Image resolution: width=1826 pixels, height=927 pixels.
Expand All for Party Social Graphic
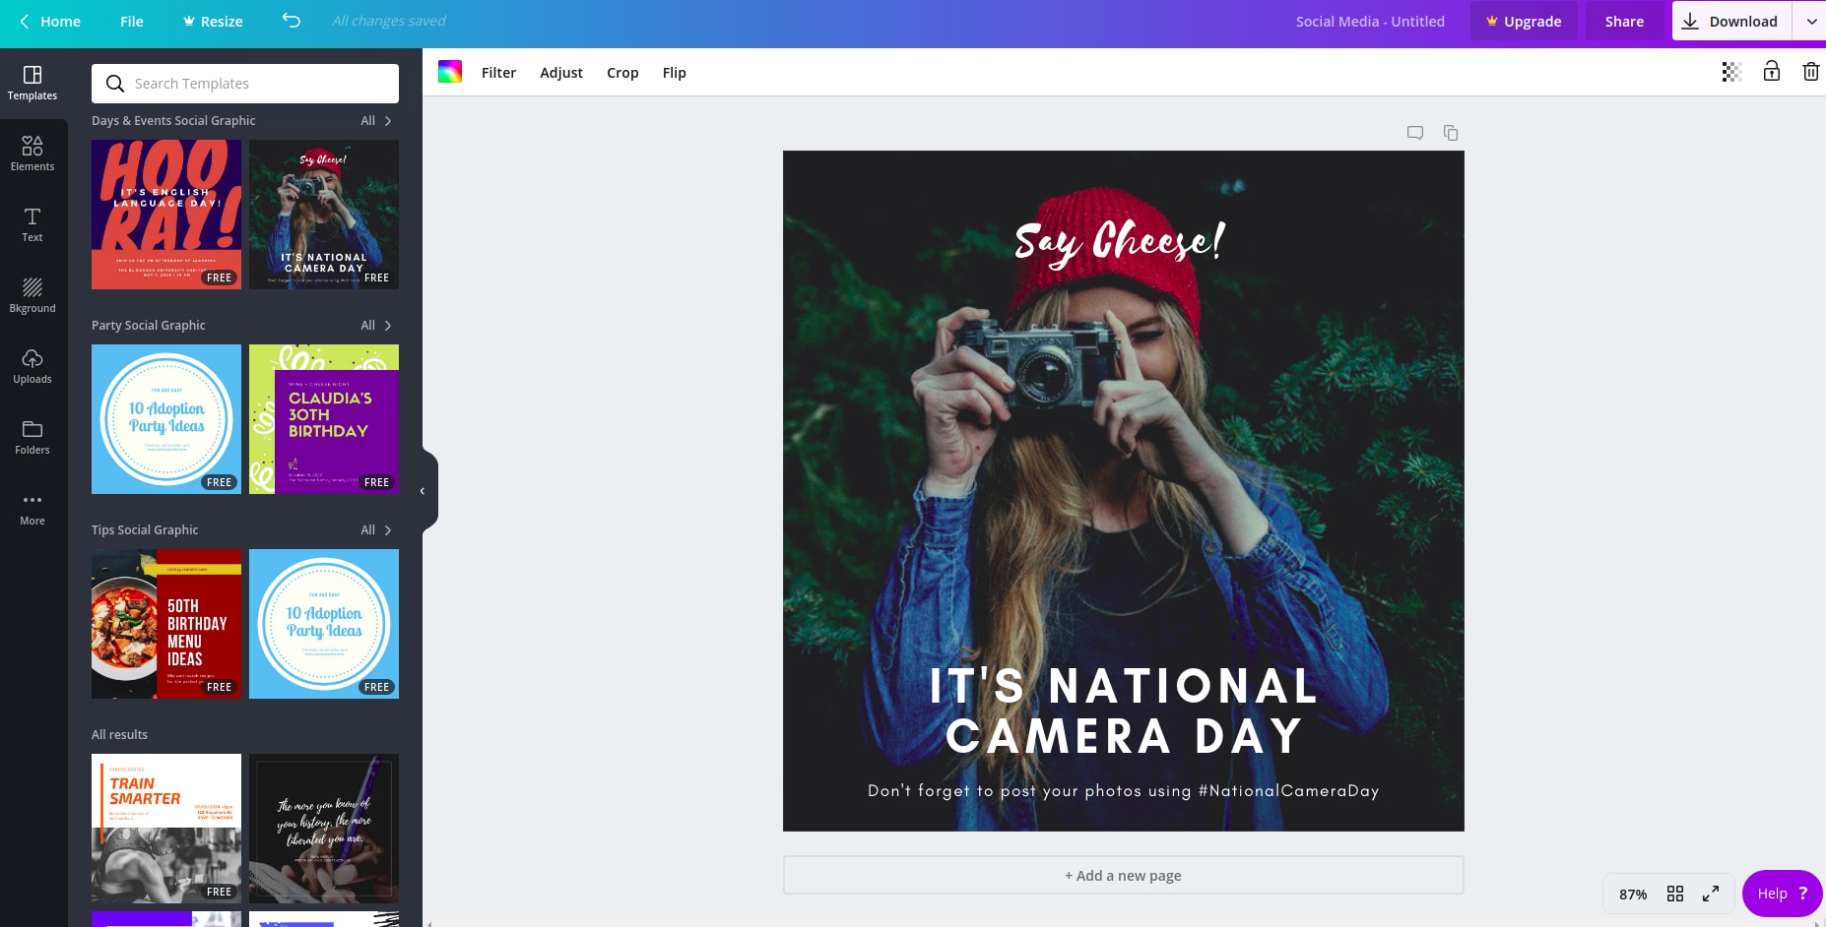pyautogui.click(x=376, y=326)
